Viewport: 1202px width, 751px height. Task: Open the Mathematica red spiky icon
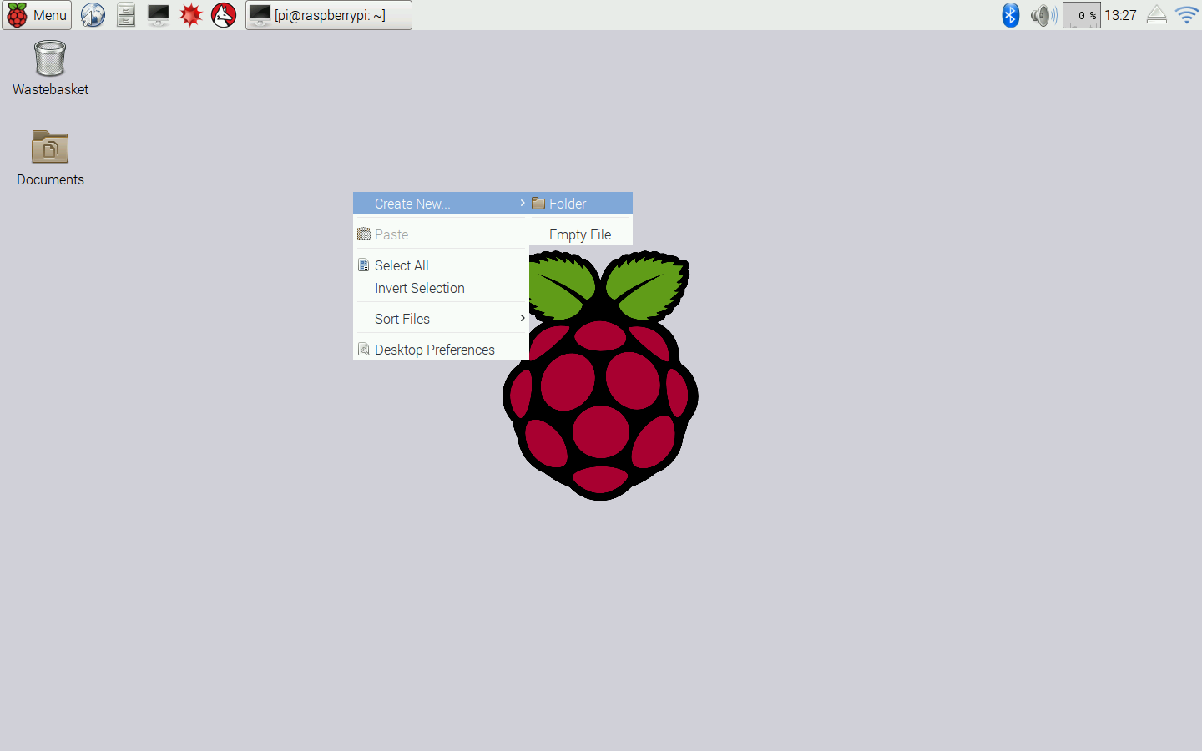click(x=191, y=15)
